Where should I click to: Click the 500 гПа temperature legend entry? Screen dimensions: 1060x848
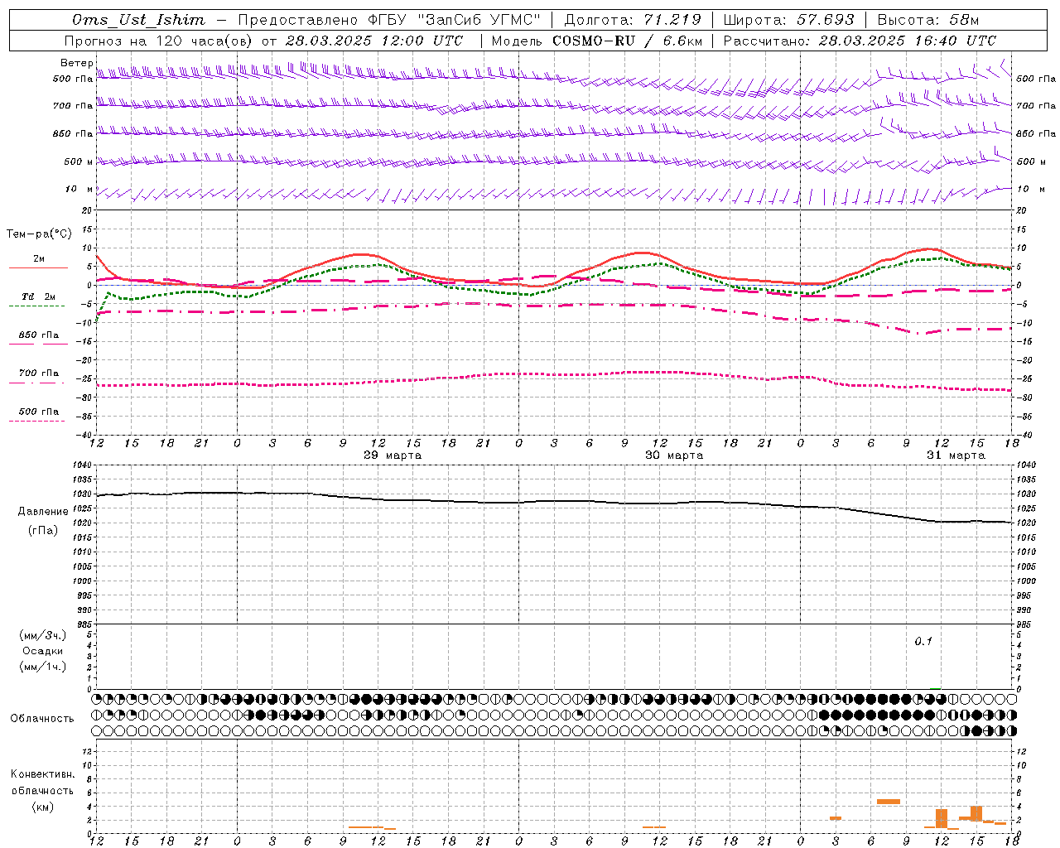tap(38, 412)
